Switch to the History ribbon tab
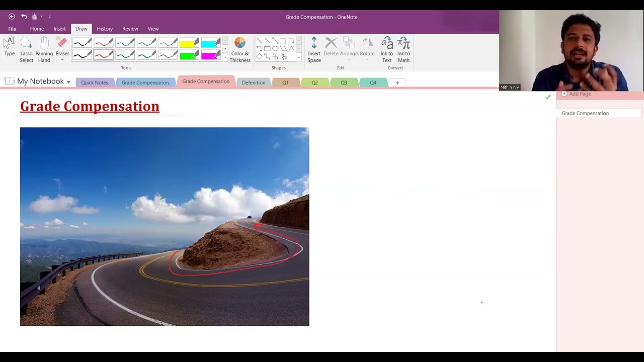 [105, 29]
